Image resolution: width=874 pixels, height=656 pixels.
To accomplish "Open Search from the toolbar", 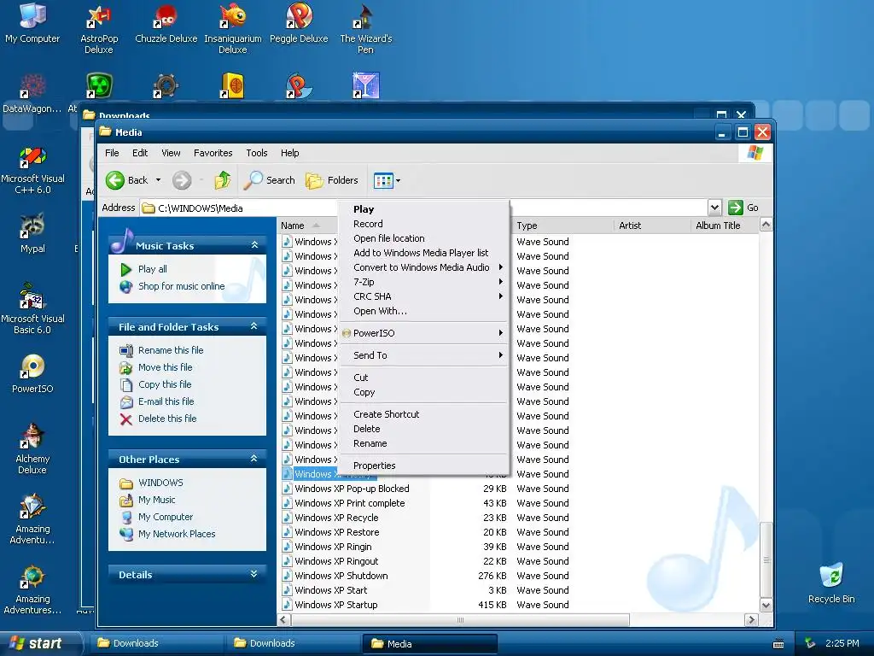I will 270,180.
